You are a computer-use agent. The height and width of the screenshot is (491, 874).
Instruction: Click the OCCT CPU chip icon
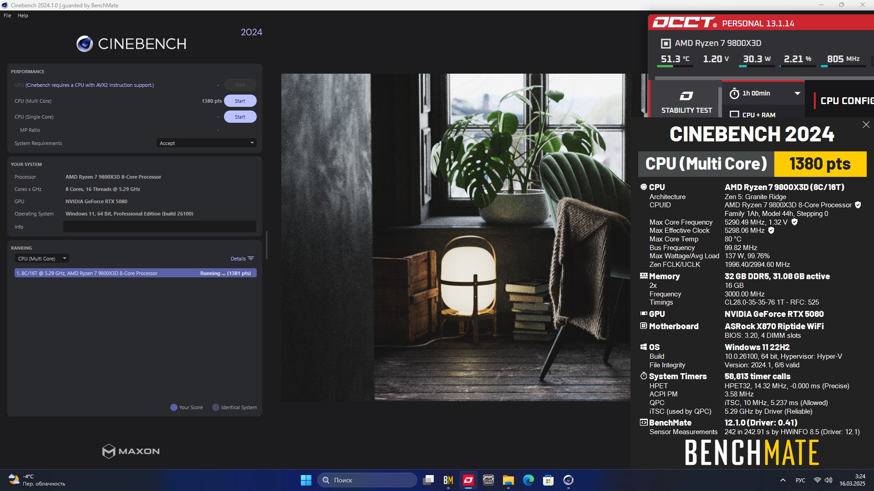tap(666, 43)
